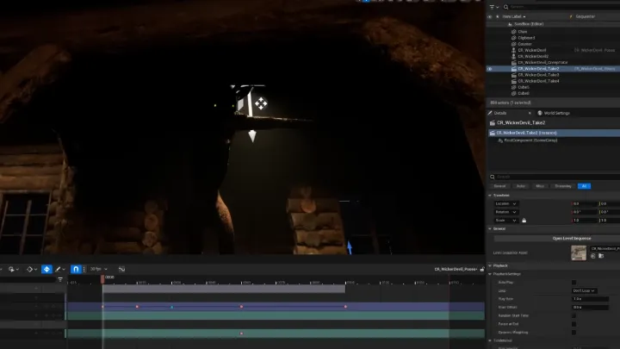Select the Misc details filter tab
This screenshot has width=620, height=349.
pyautogui.click(x=540, y=186)
